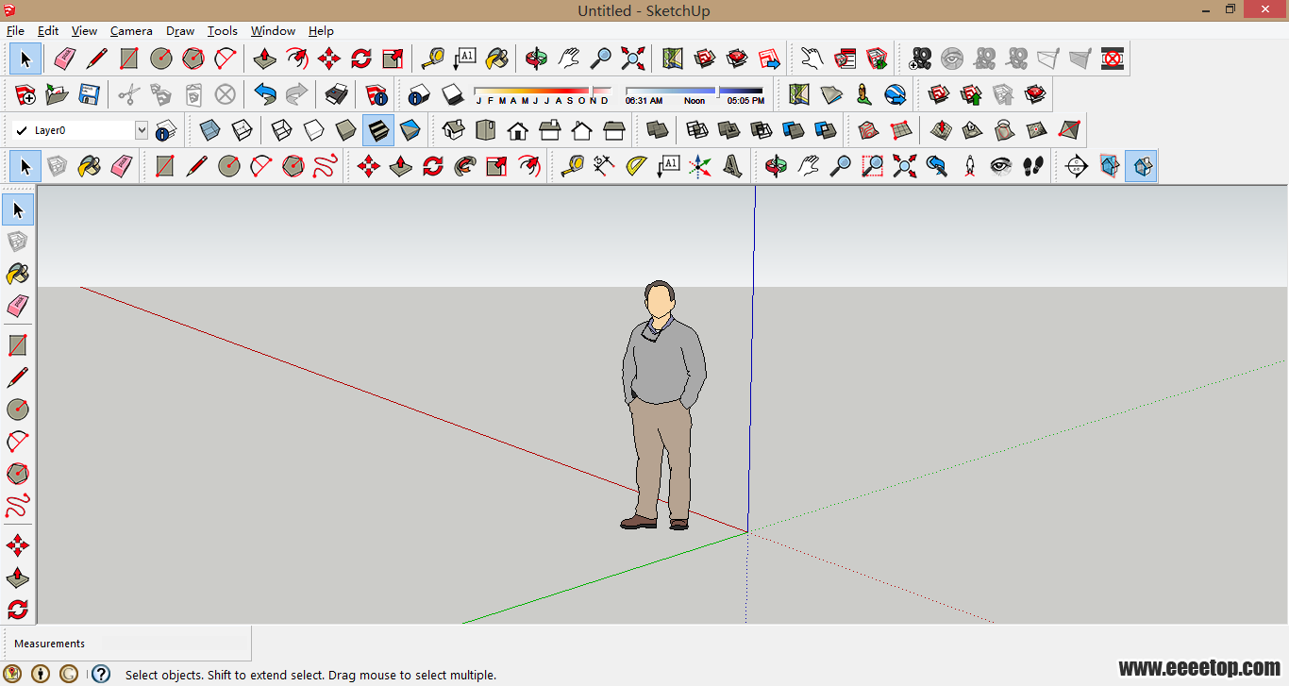This screenshot has width=1289, height=686.
Task: Open Instructor help question mark icon
Action: [x=101, y=674]
